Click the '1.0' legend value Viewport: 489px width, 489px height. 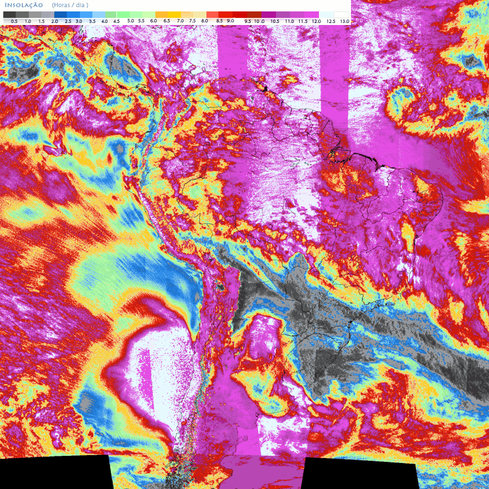[x=28, y=22]
